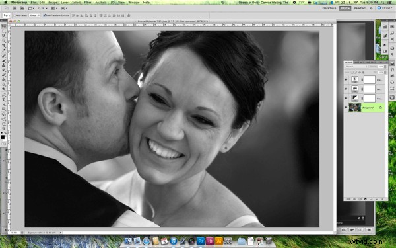Open the Arrange Documents dropdown
396x248 pixels.
(x=54, y=9)
